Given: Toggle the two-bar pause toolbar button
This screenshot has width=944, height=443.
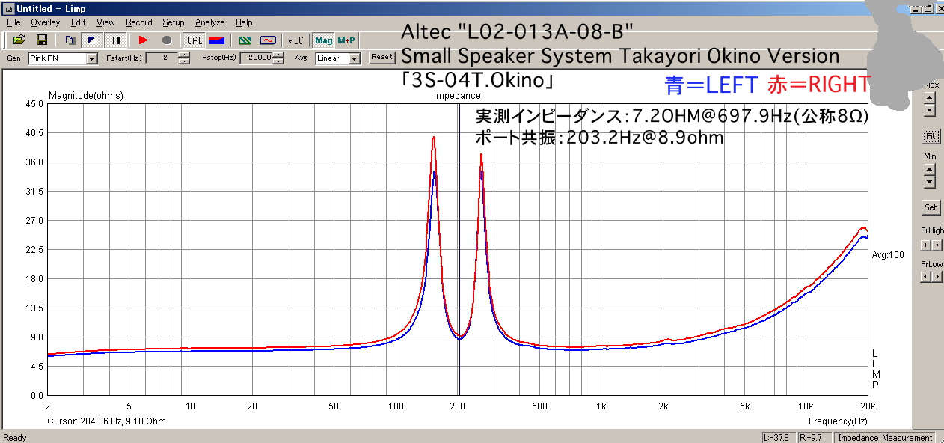Looking at the screenshot, I should (117, 40).
